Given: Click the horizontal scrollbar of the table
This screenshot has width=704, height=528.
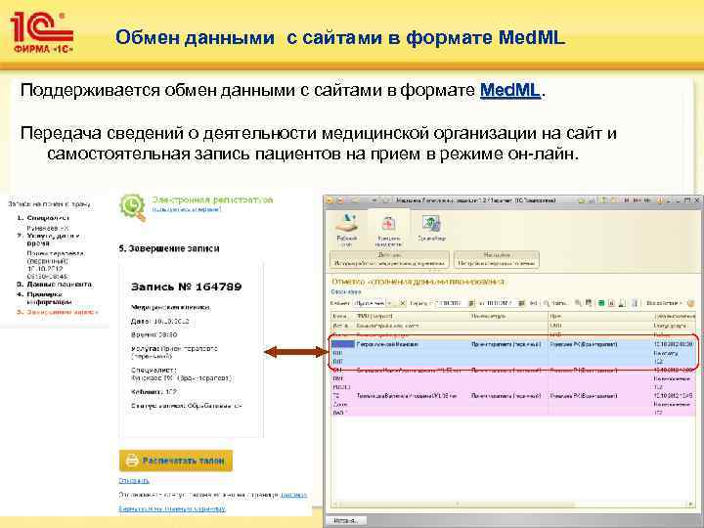Looking at the screenshot, I should click(512, 505).
